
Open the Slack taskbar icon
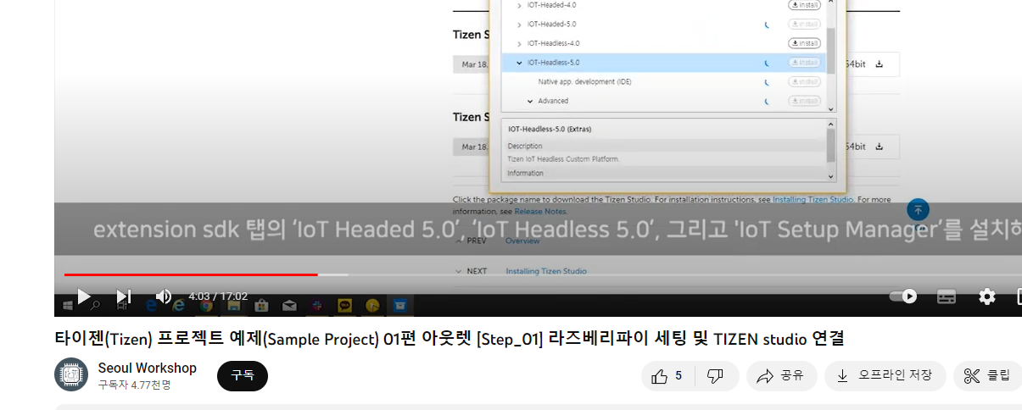coord(316,305)
